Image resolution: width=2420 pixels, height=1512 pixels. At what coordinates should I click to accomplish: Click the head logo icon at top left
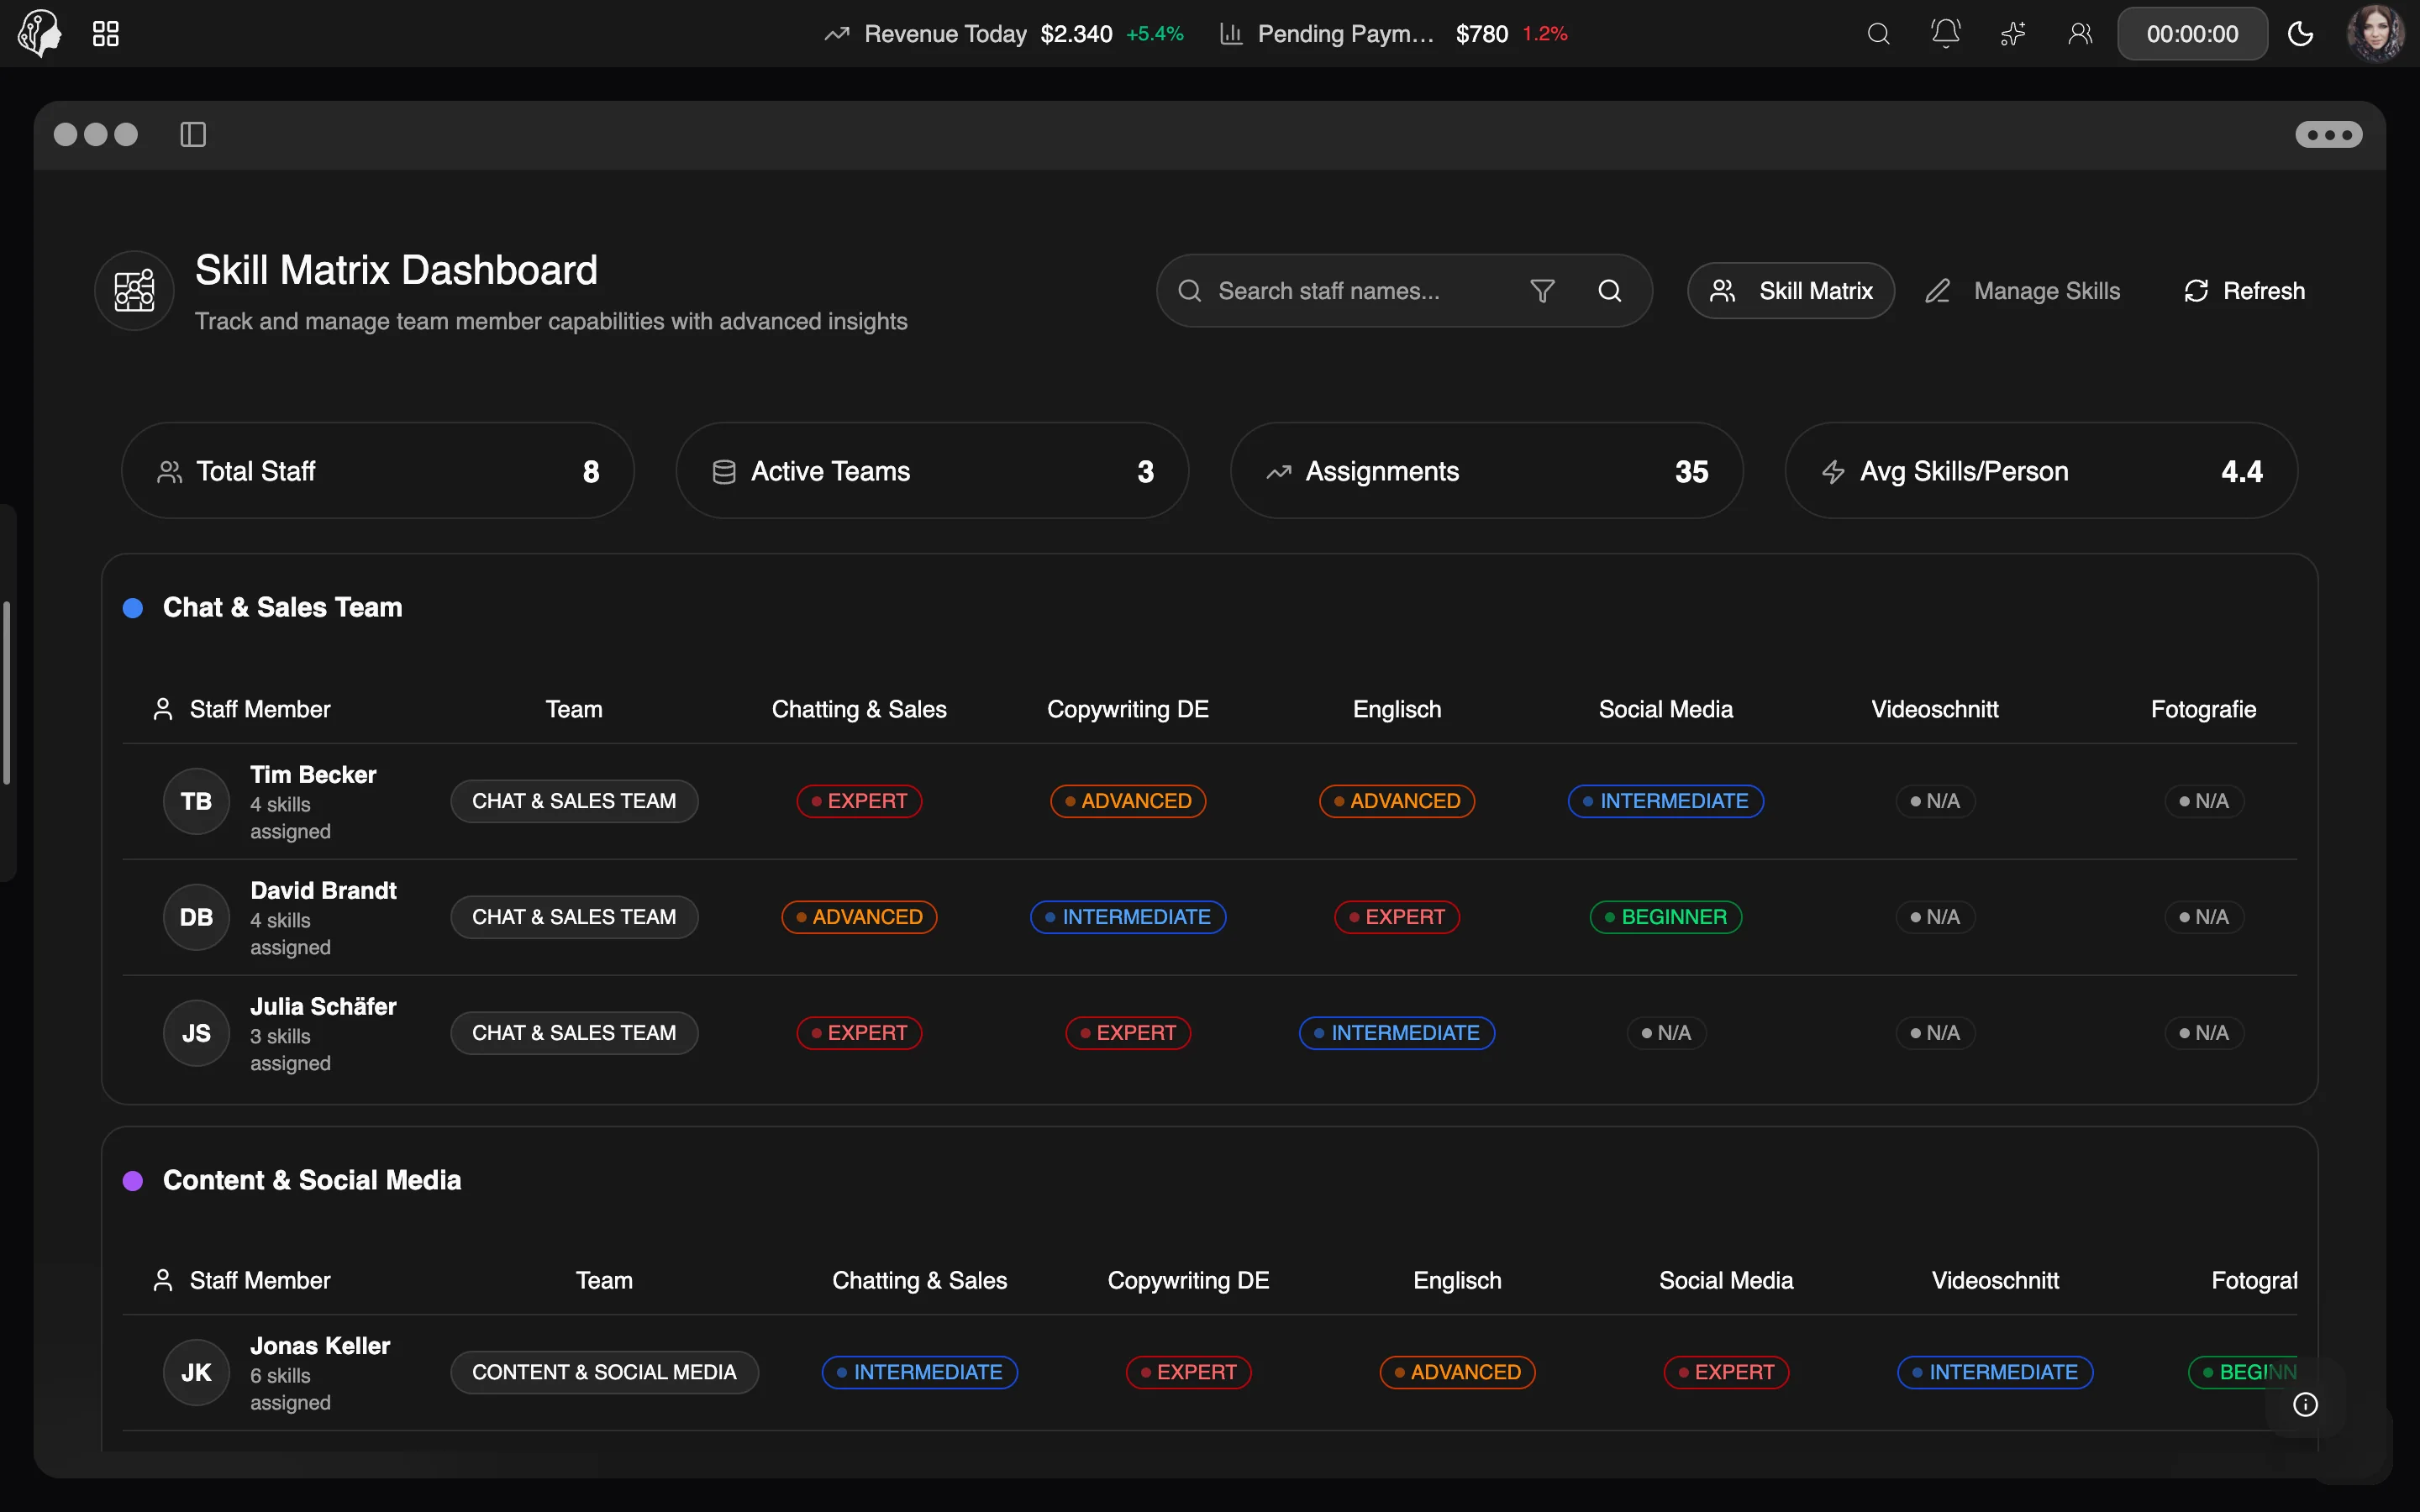40,33
